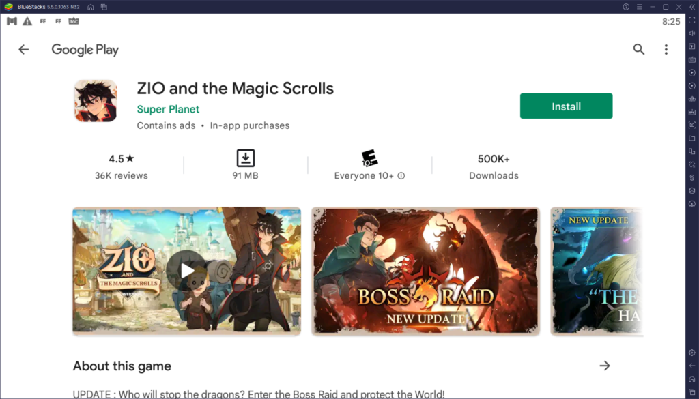Open the Boss Raid screenshot thumbnail

tap(425, 271)
